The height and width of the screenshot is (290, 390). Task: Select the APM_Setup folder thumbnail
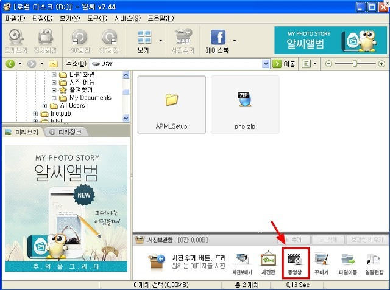(172, 105)
